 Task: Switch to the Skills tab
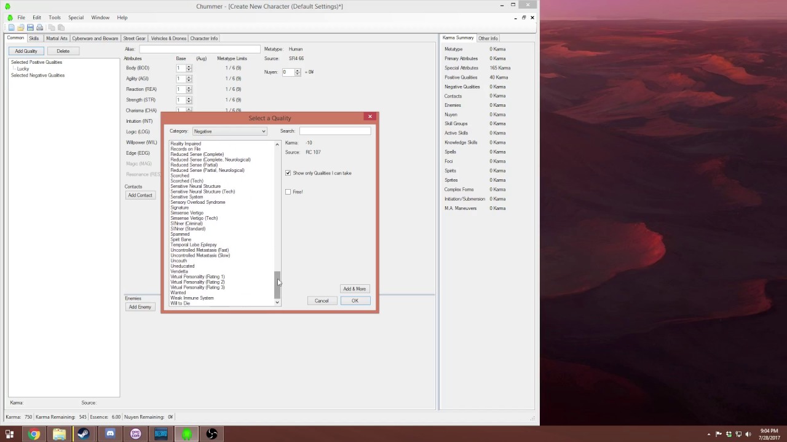pyautogui.click(x=34, y=39)
